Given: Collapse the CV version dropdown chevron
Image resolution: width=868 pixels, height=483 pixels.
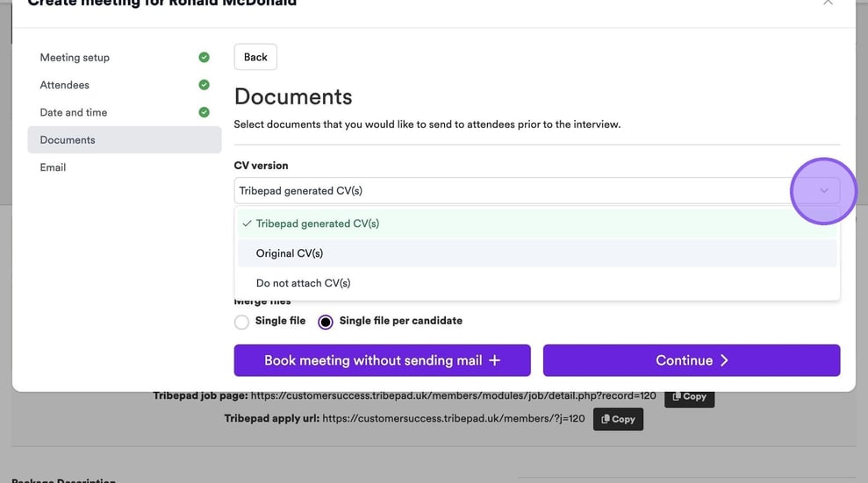Looking at the screenshot, I should tap(823, 190).
